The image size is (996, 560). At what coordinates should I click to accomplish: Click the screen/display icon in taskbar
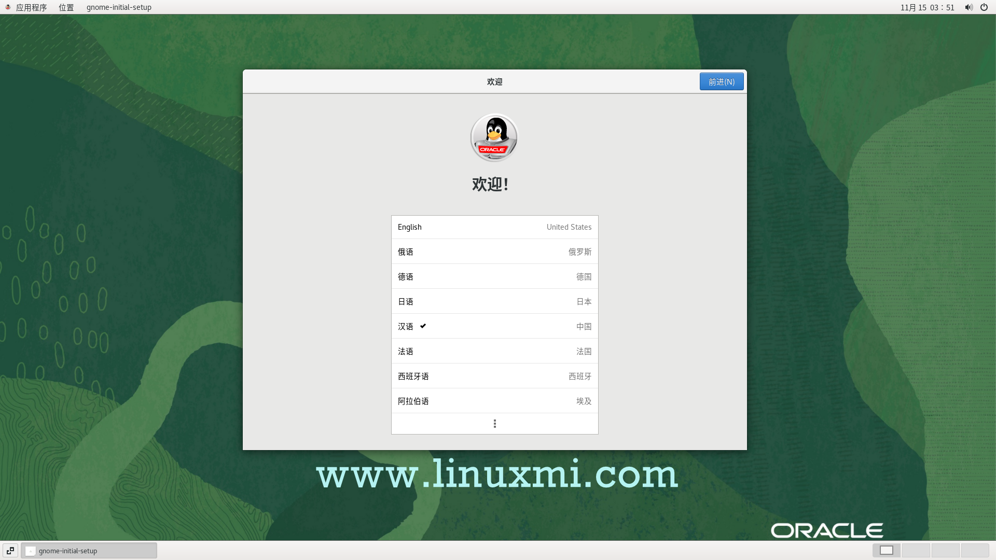(887, 551)
